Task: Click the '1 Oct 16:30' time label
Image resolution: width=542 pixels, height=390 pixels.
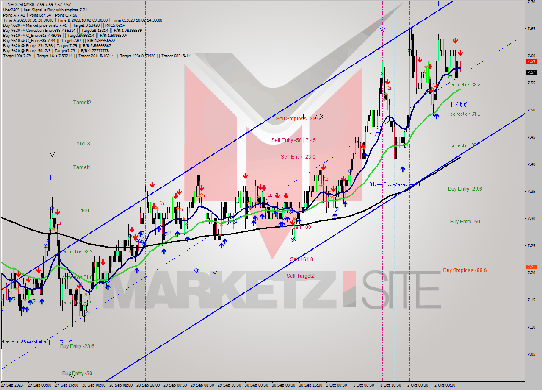Action: pyautogui.click(x=391, y=385)
